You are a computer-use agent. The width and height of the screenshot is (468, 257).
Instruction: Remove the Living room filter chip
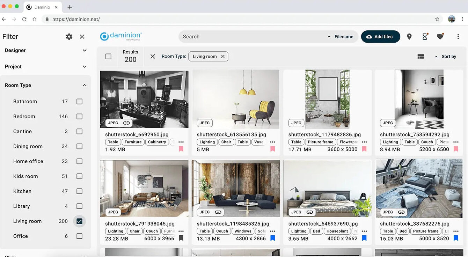pos(223,57)
